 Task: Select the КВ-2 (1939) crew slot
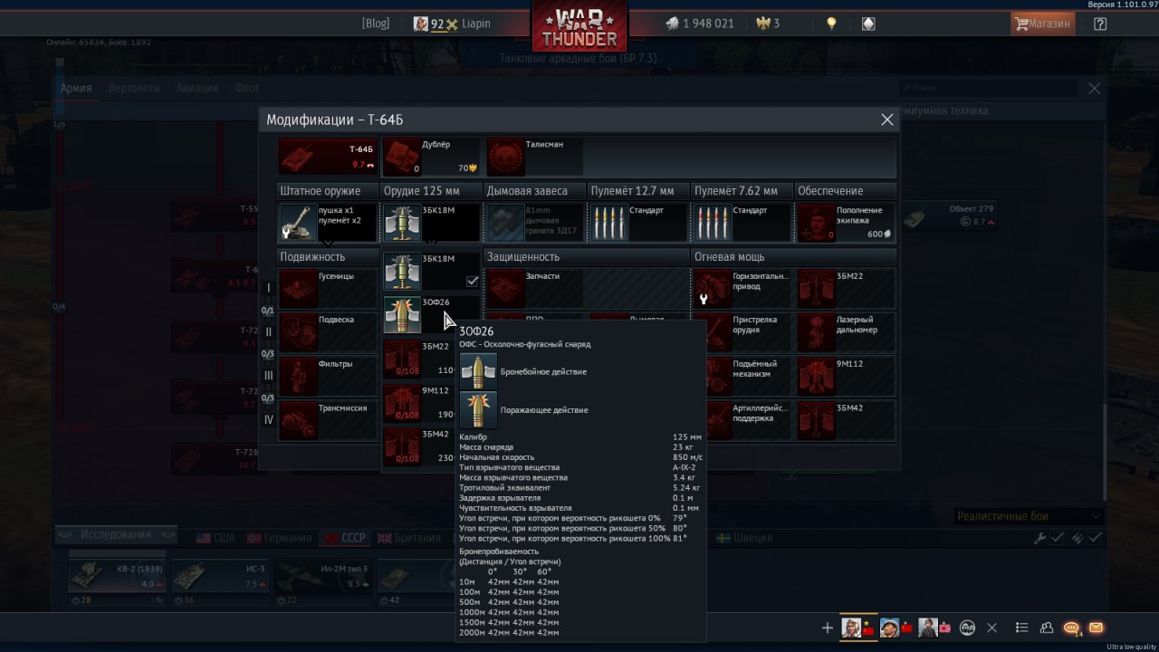[x=117, y=580]
